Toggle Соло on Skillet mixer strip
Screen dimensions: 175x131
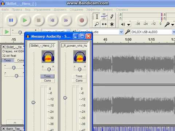(x=47, y=80)
